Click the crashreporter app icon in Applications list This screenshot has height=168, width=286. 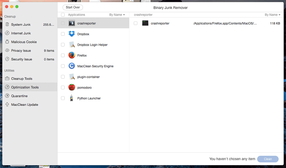(x=72, y=23)
